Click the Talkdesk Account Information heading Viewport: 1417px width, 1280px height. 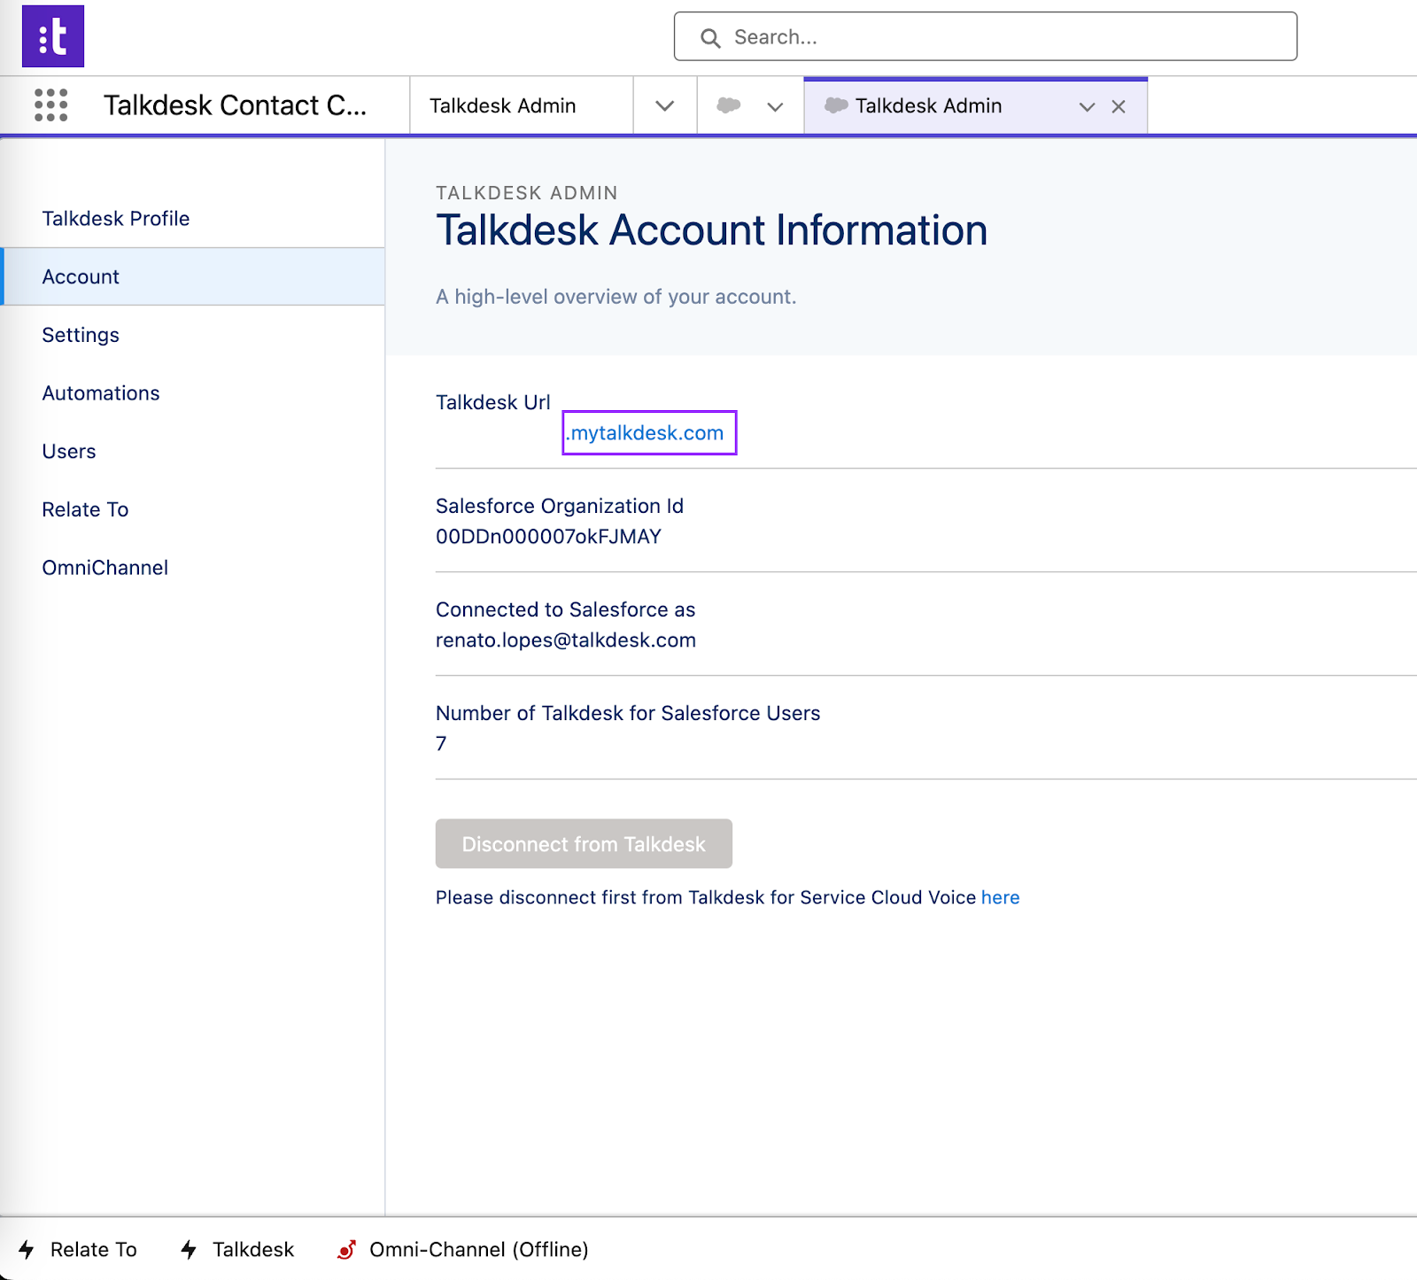[x=711, y=230]
